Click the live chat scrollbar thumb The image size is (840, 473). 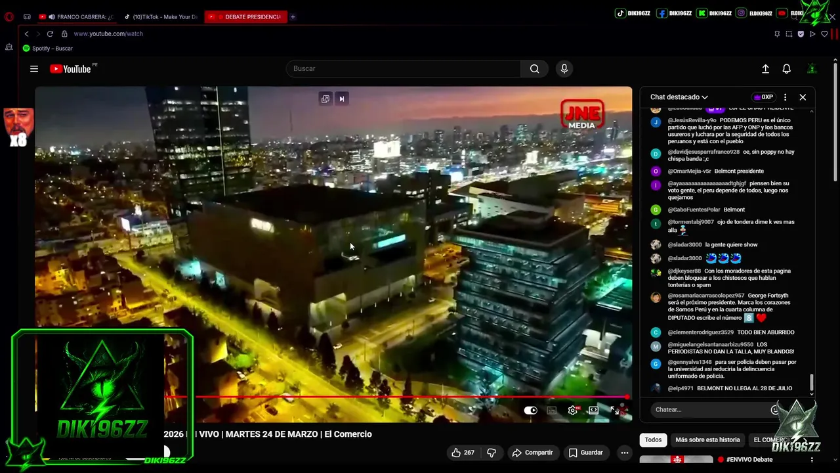coord(812,382)
